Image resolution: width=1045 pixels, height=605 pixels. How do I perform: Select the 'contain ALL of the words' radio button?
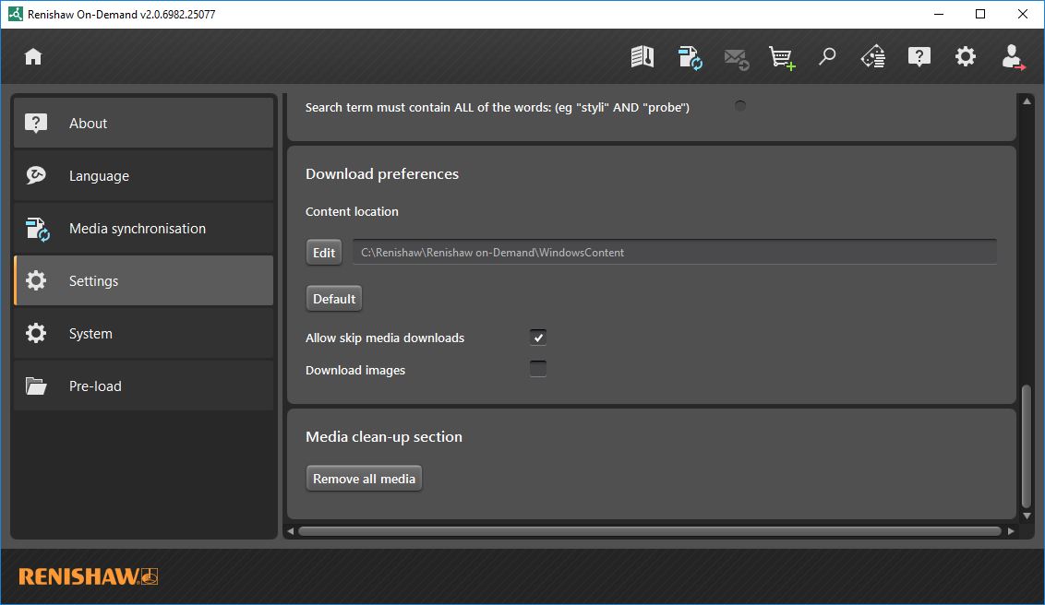coord(740,106)
